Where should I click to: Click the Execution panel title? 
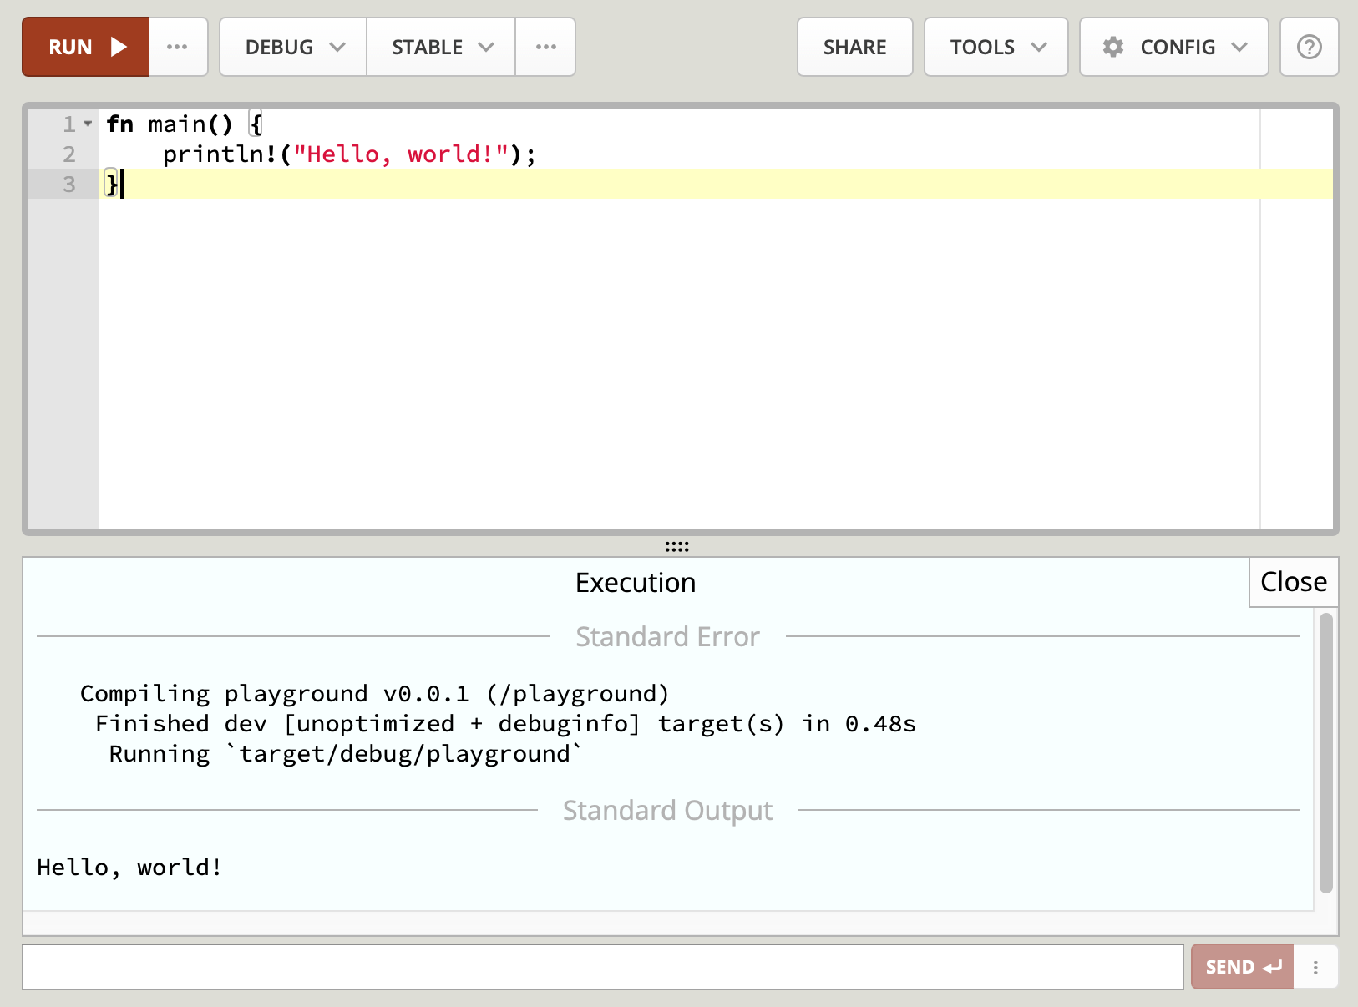coord(636,583)
